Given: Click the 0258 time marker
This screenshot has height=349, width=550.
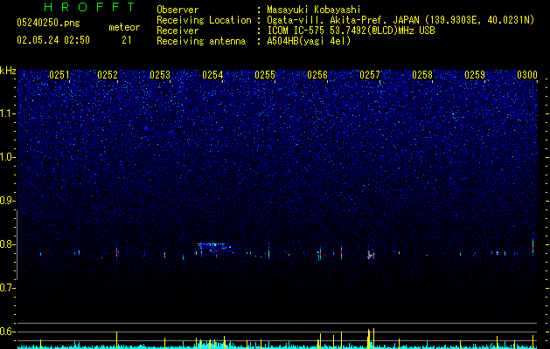Looking at the screenshot, I should (422, 75).
